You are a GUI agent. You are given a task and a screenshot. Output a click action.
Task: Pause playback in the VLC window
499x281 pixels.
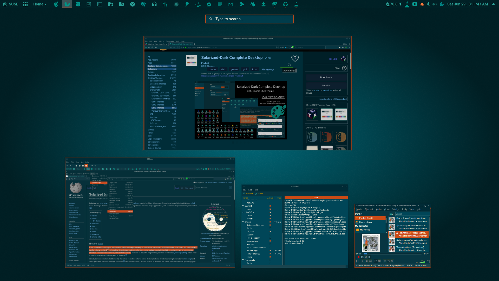(x=357, y=261)
